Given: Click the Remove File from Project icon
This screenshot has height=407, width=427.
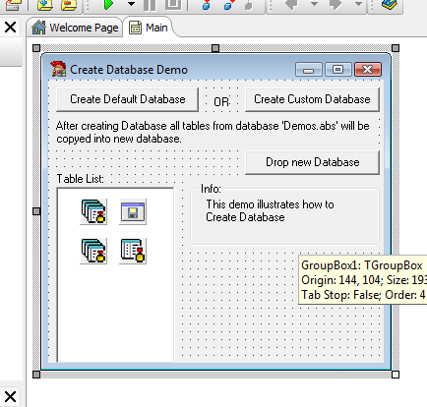Looking at the screenshot, I should (69, 5).
